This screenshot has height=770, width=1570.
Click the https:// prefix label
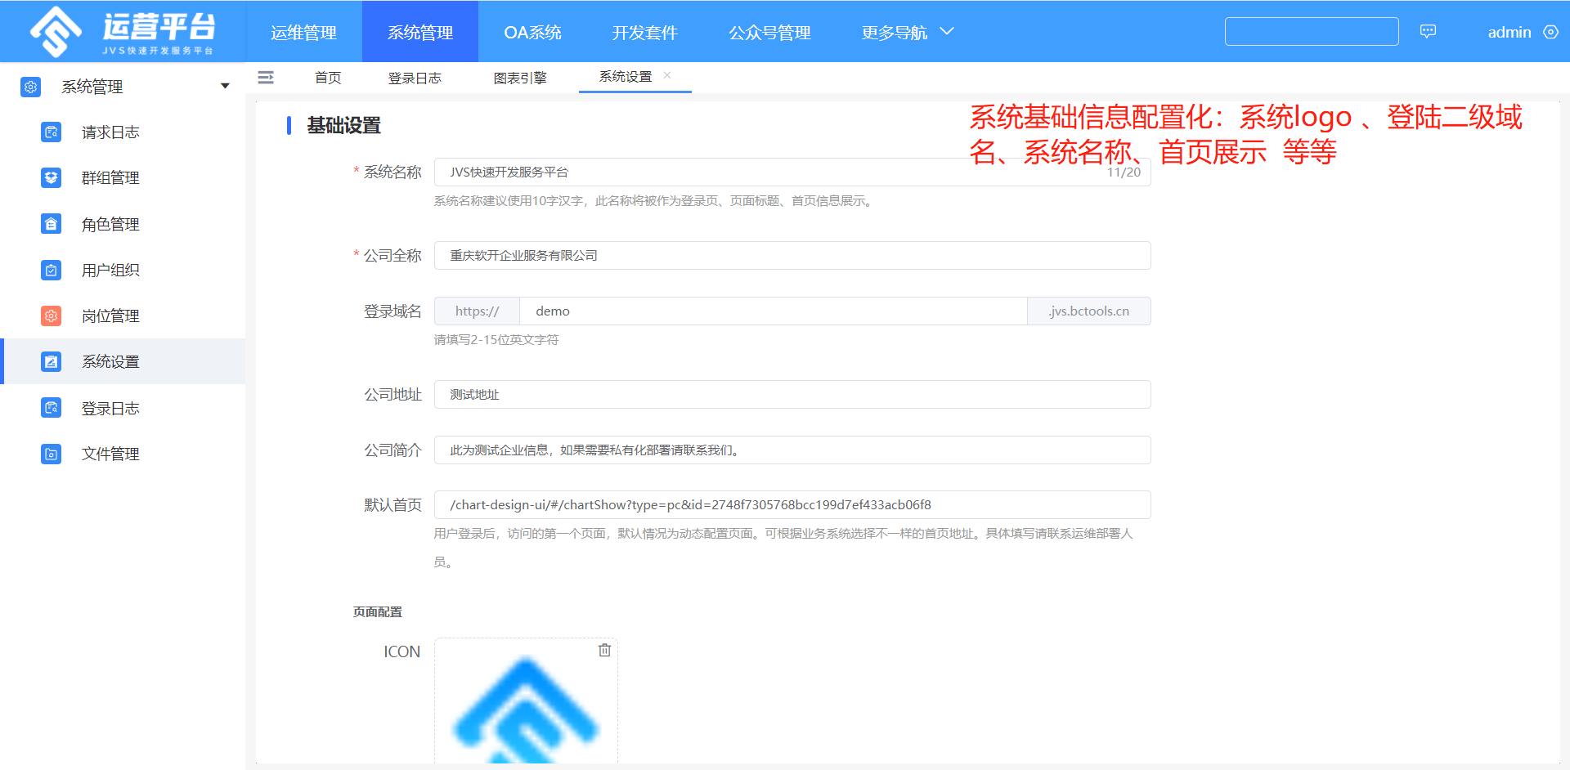click(x=477, y=311)
